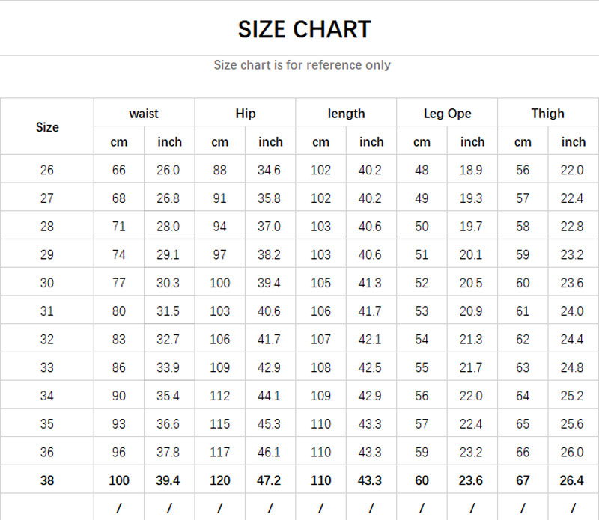Screen dimensions: 599x520
Task: Click the slash under the waist cm column
Action: pos(119,508)
